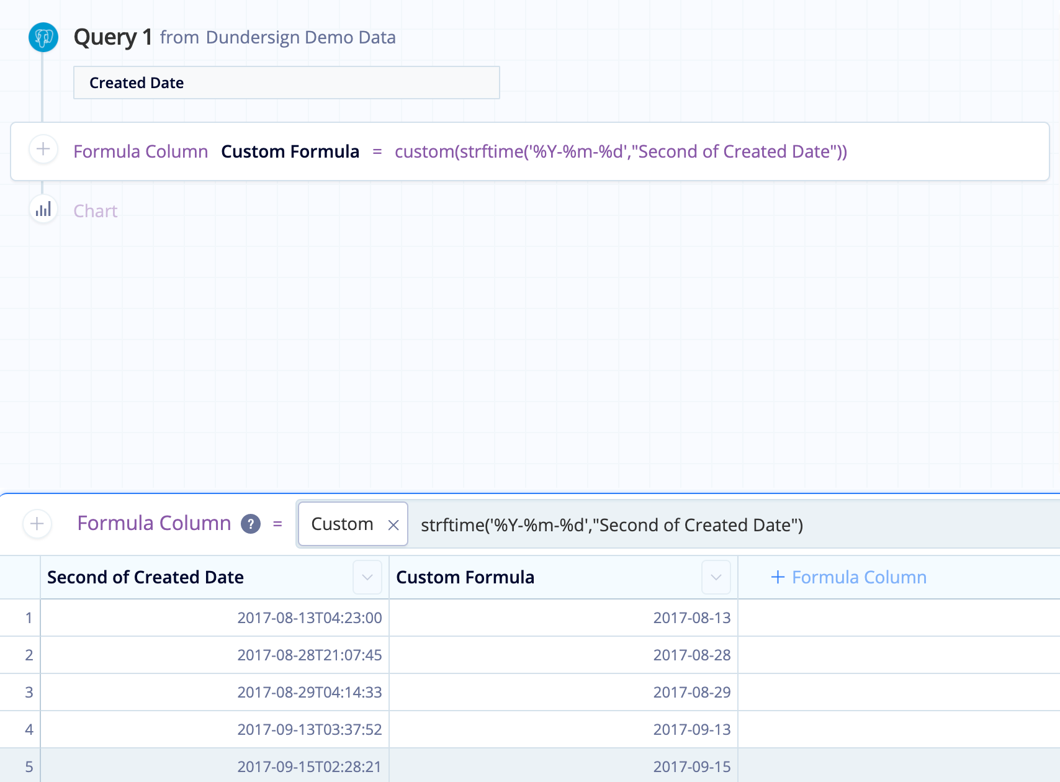
Task: Select the Custom Formula column header
Action: pyautogui.click(x=465, y=577)
